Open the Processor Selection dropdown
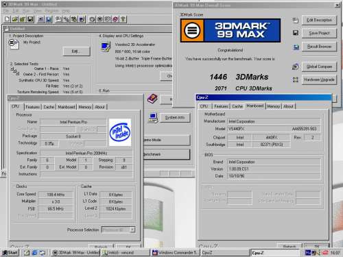 point(119,230)
